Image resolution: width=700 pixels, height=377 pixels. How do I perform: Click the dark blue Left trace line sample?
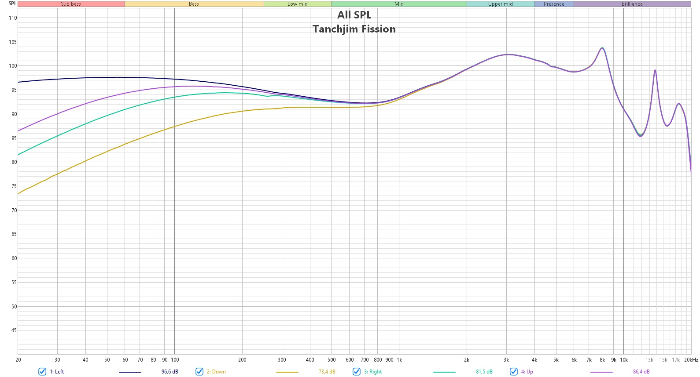130,372
